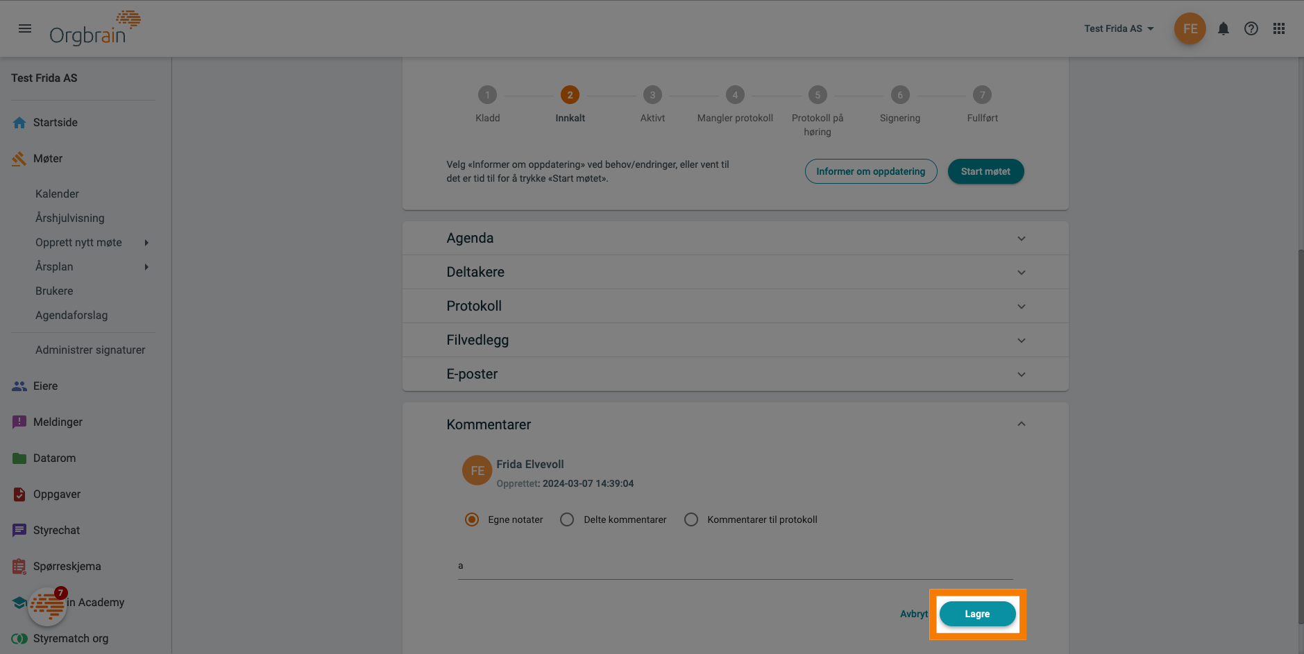Image resolution: width=1304 pixels, height=654 pixels.
Task: Open the FE user avatar menu
Action: 1190,28
